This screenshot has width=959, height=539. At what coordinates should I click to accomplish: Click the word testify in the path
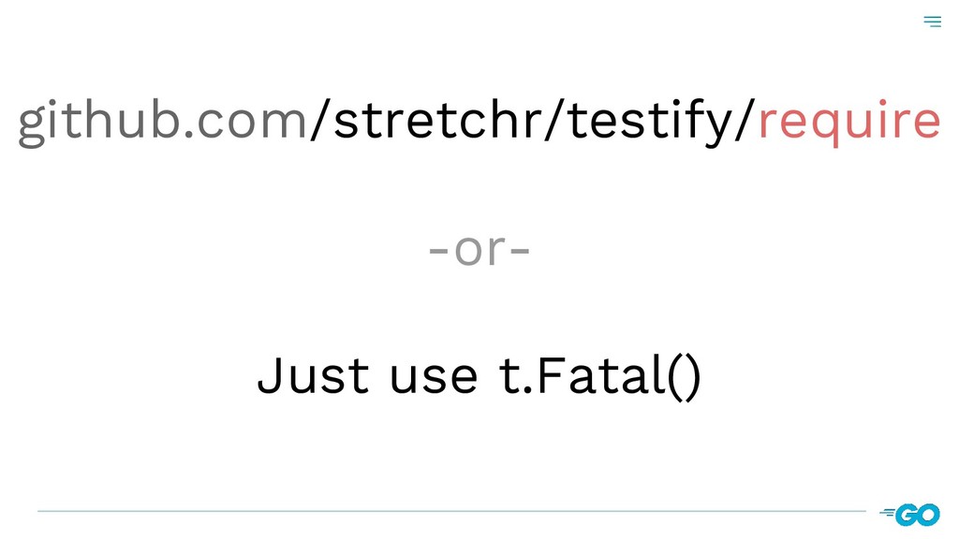click(648, 123)
